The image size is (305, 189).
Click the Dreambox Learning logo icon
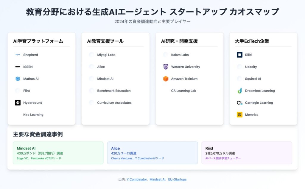pyautogui.click(x=239, y=91)
